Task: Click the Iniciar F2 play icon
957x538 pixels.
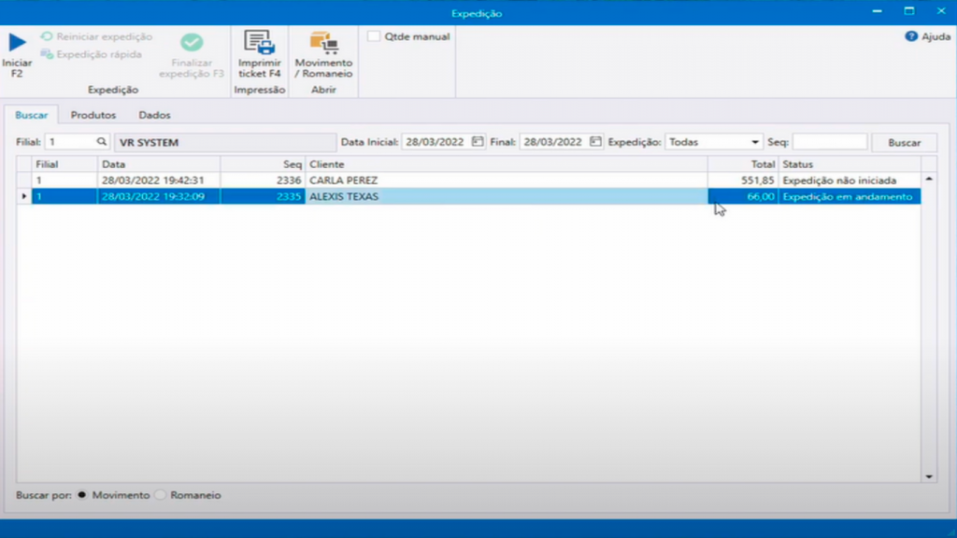Action: click(17, 43)
